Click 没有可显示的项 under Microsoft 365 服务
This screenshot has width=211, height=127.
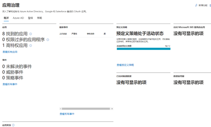[x=189, y=33]
